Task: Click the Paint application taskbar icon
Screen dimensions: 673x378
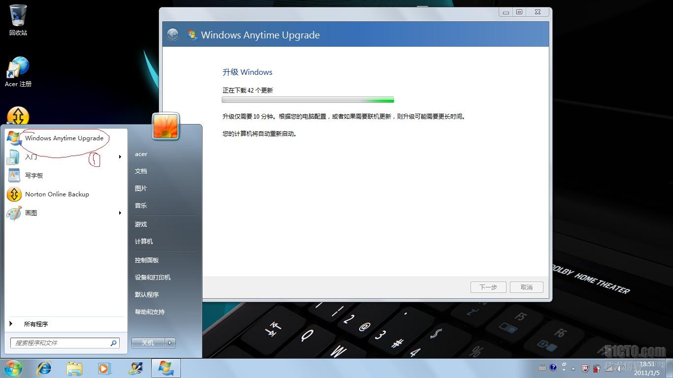Action: [135, 368]
